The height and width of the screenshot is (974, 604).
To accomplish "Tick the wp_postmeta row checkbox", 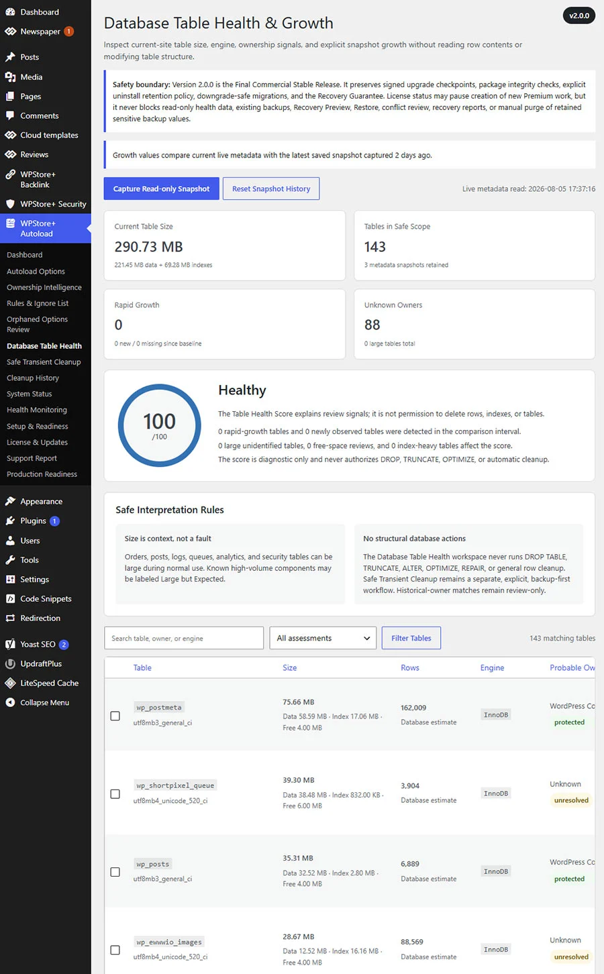I will click(115, 716).
